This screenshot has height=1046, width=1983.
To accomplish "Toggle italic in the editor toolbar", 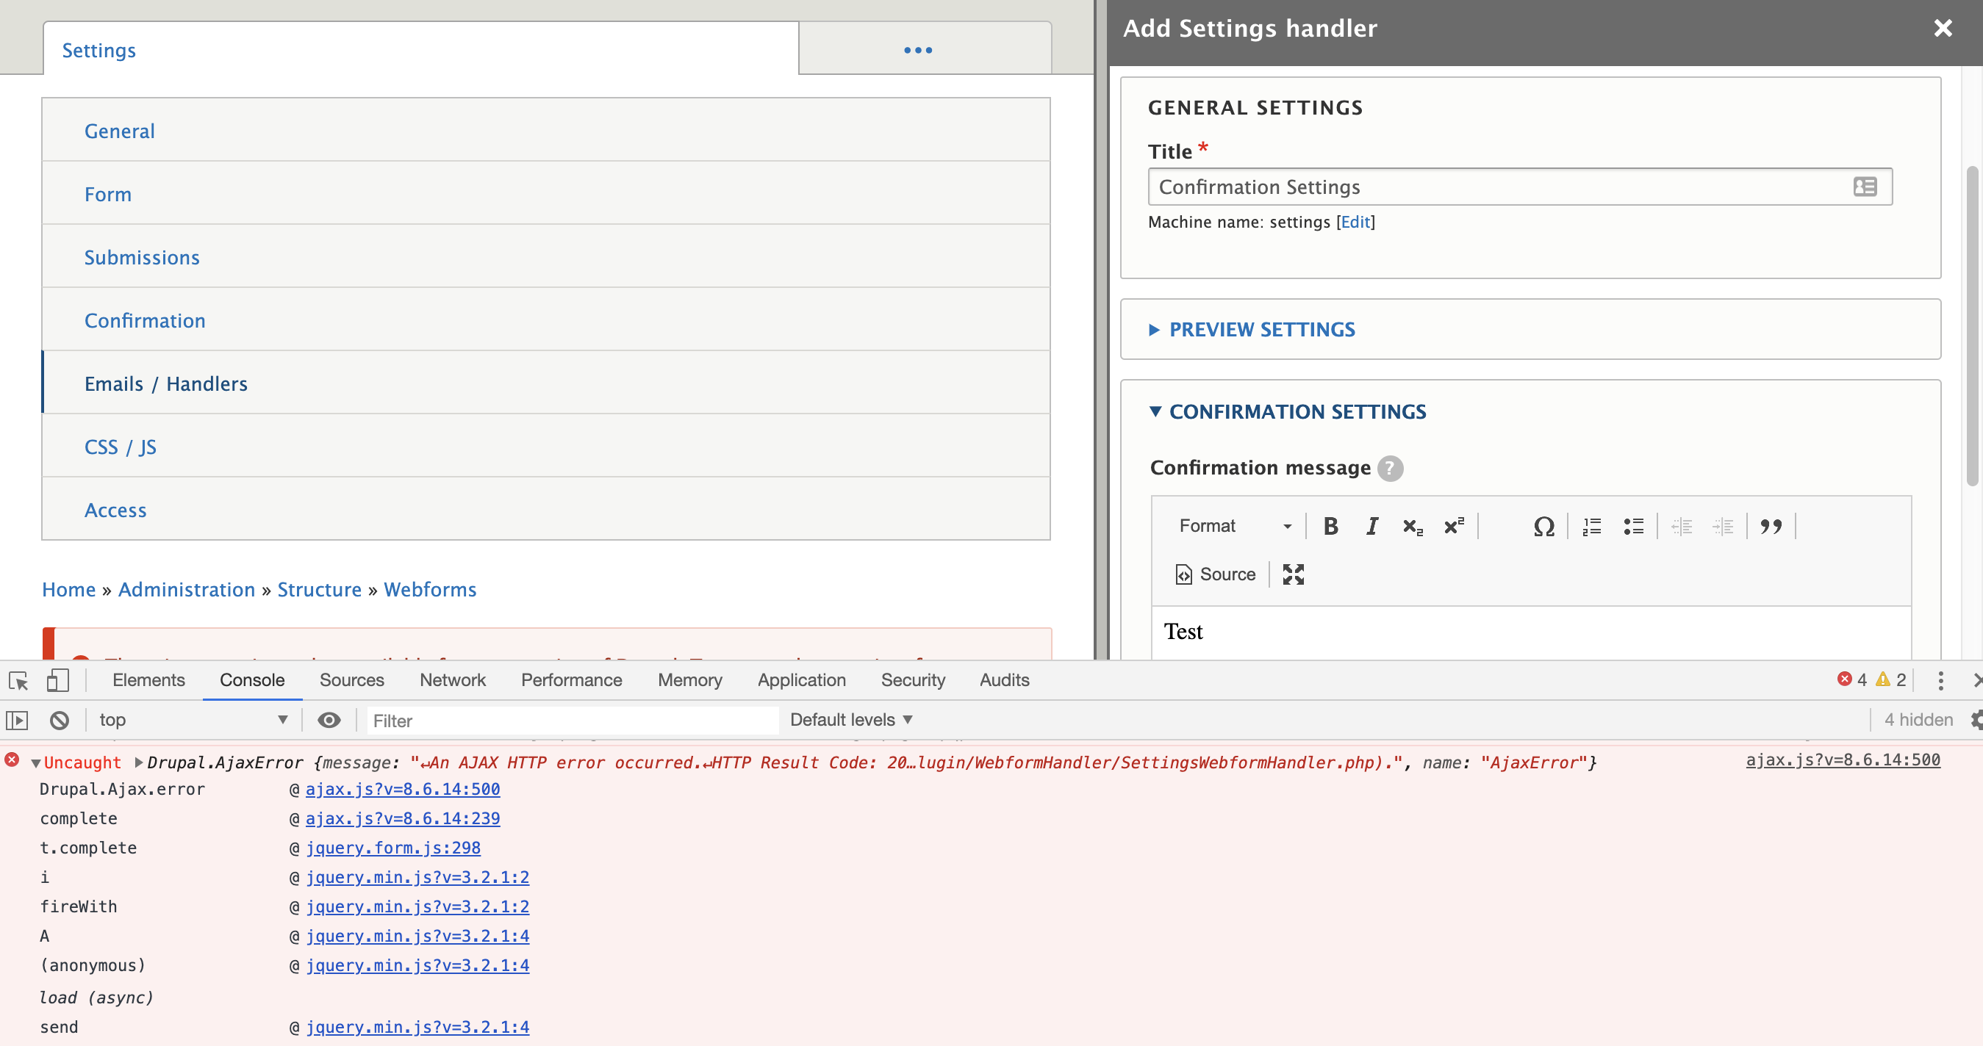I will pyautogui.click(x=1371, y=526).
